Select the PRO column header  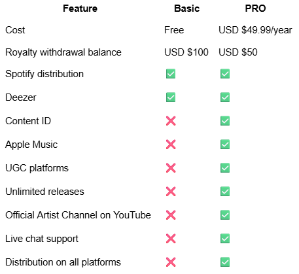click(x=255, y=9)
